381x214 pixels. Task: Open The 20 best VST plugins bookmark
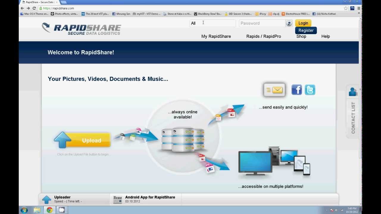tap(95, 14)
